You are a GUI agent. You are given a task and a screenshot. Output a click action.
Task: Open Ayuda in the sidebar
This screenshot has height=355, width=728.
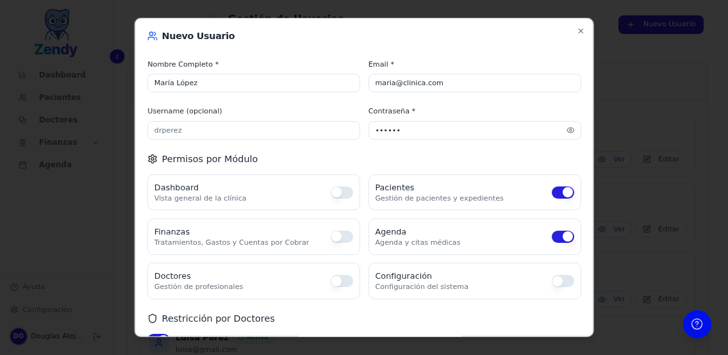point(33,287)
